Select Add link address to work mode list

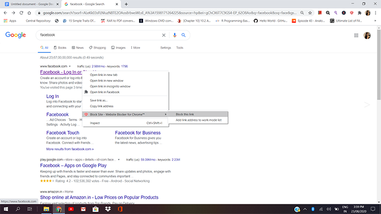tap(198, 120)
